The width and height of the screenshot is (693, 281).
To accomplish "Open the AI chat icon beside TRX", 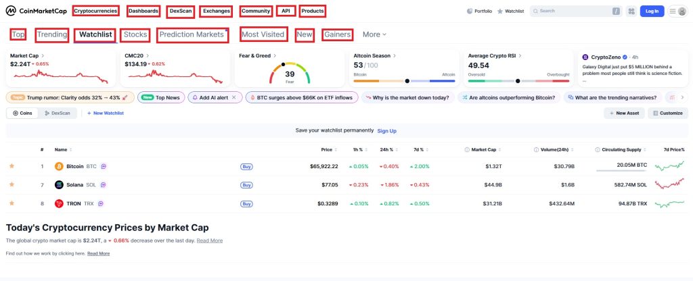I will (101, 203).
